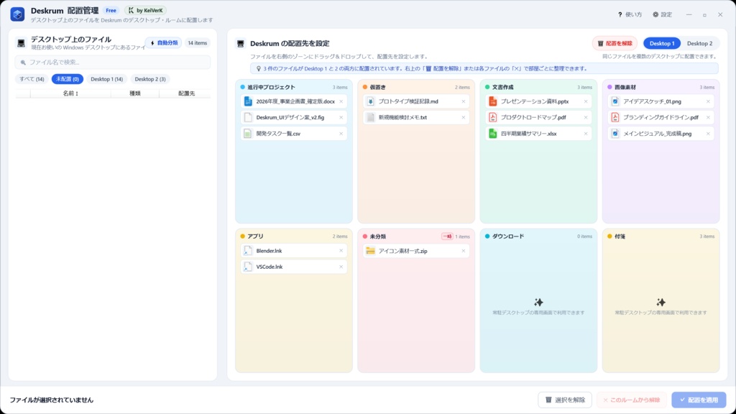
Task: Click the sparkle icon in ダウンロード zone
Action: 538,302
